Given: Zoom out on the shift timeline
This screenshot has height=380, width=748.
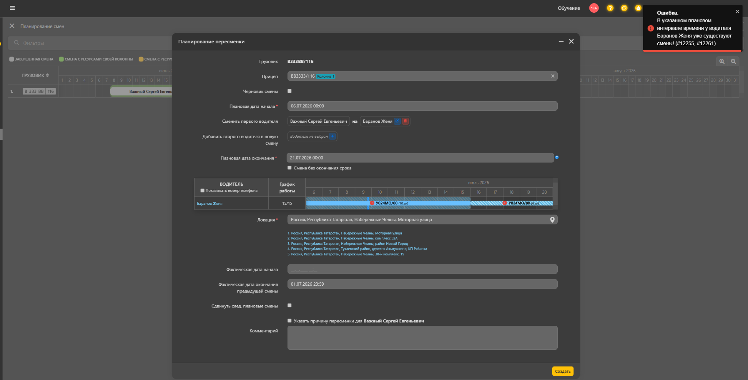Looking at the screenshot, I should click(733, 61).
